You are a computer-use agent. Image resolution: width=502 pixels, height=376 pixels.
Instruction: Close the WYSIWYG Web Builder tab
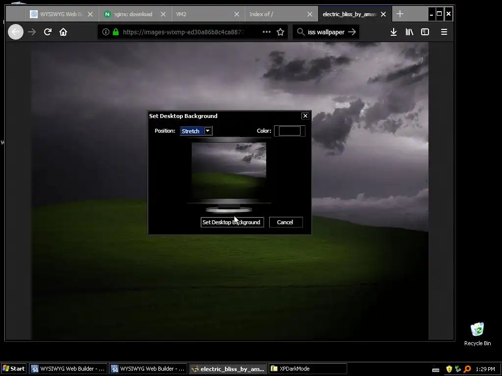tap(90, 14)
